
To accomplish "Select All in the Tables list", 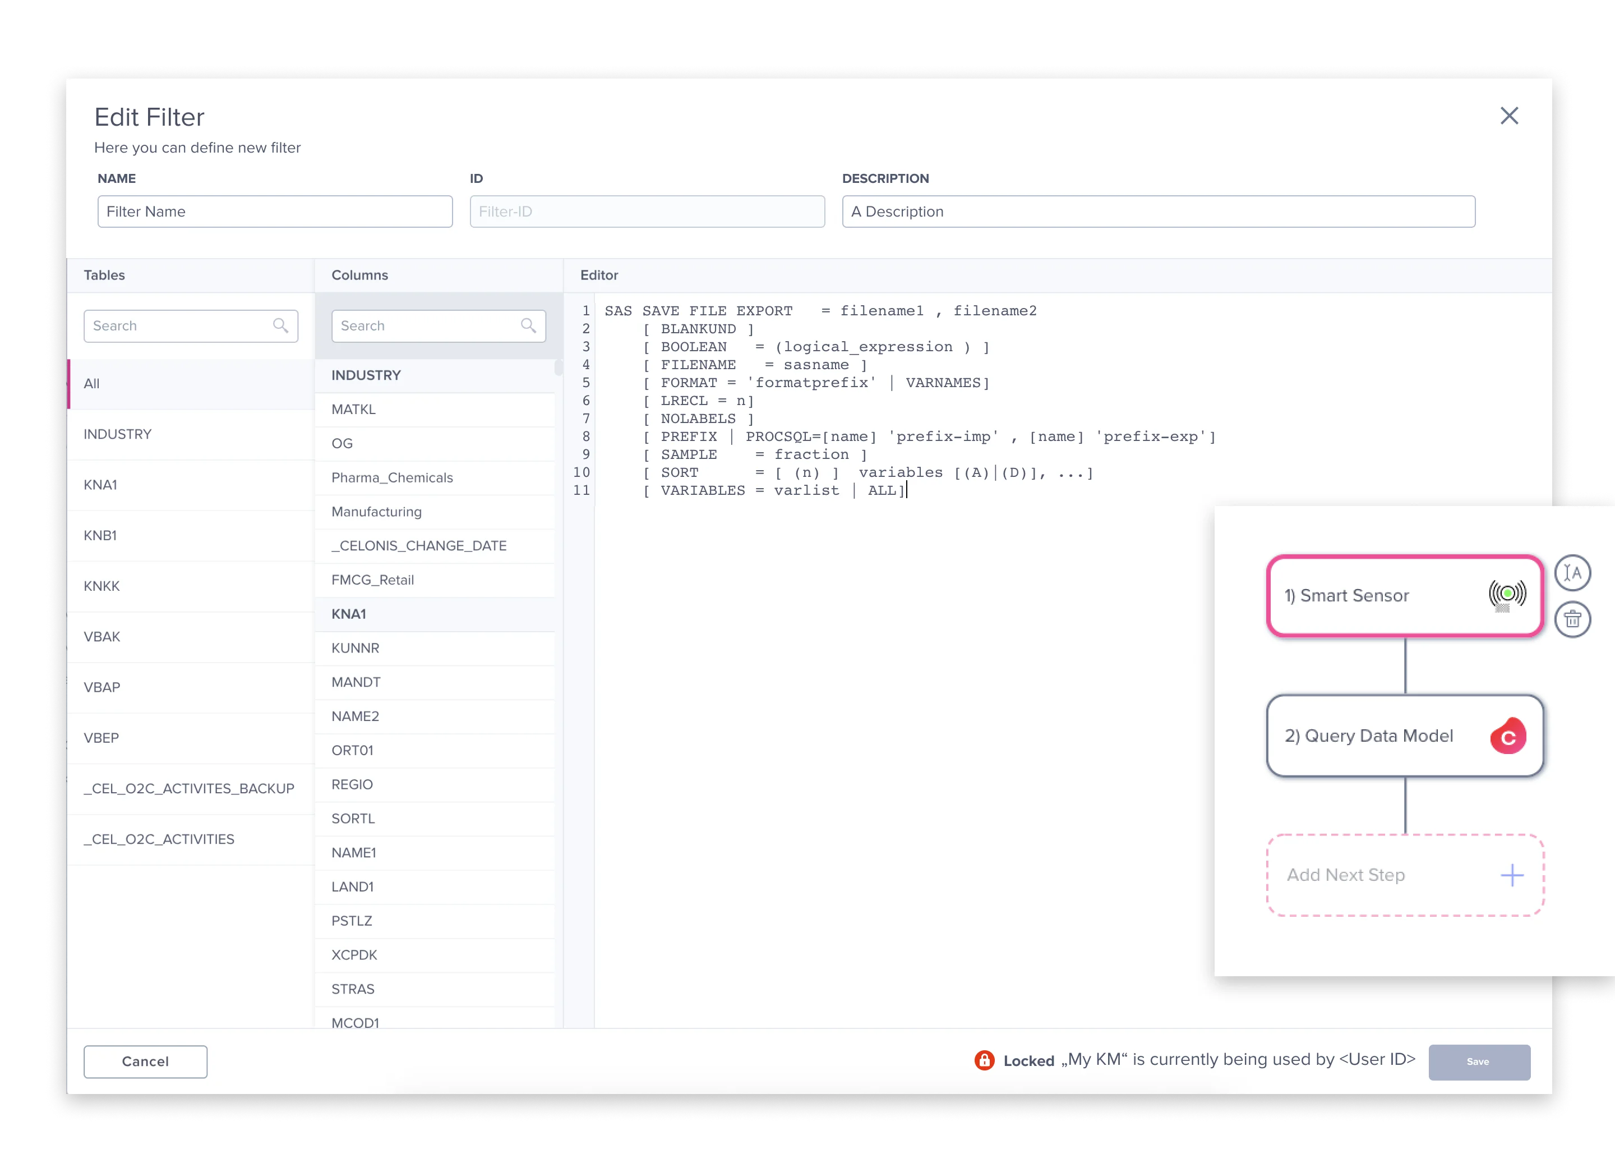I will click(x=92, y=384).
